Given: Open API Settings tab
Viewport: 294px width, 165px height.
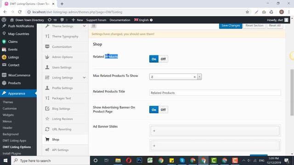Looking at the screenshot, I should click(65, 150).
